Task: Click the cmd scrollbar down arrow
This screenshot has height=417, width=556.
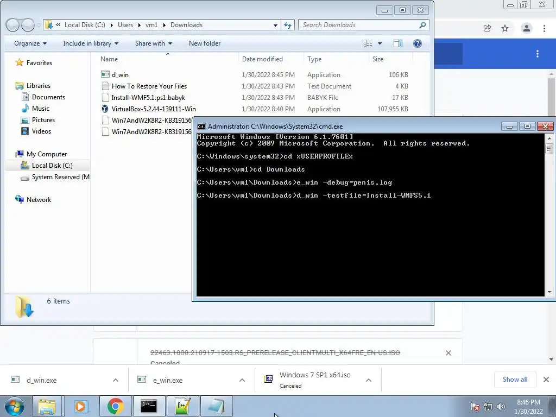Action: coord(549,292)
